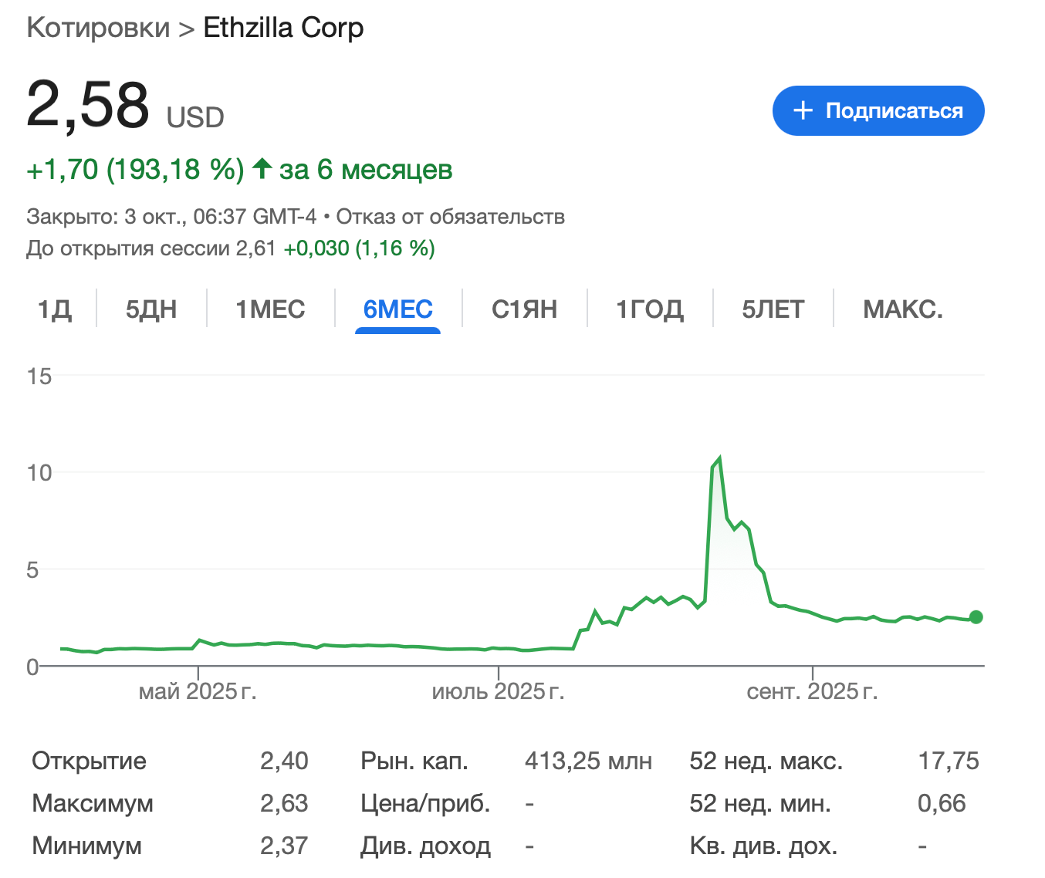Screen dimensions: 1045x878
Task: Show the 1ГОД chart range
Action: [x=649, y=309]
